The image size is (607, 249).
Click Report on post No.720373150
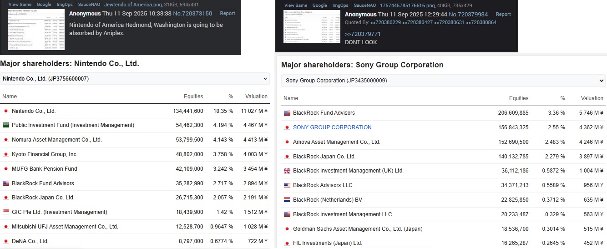pyautogui.click(x=227, y=14)
